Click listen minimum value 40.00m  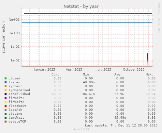tap(89, 82)
